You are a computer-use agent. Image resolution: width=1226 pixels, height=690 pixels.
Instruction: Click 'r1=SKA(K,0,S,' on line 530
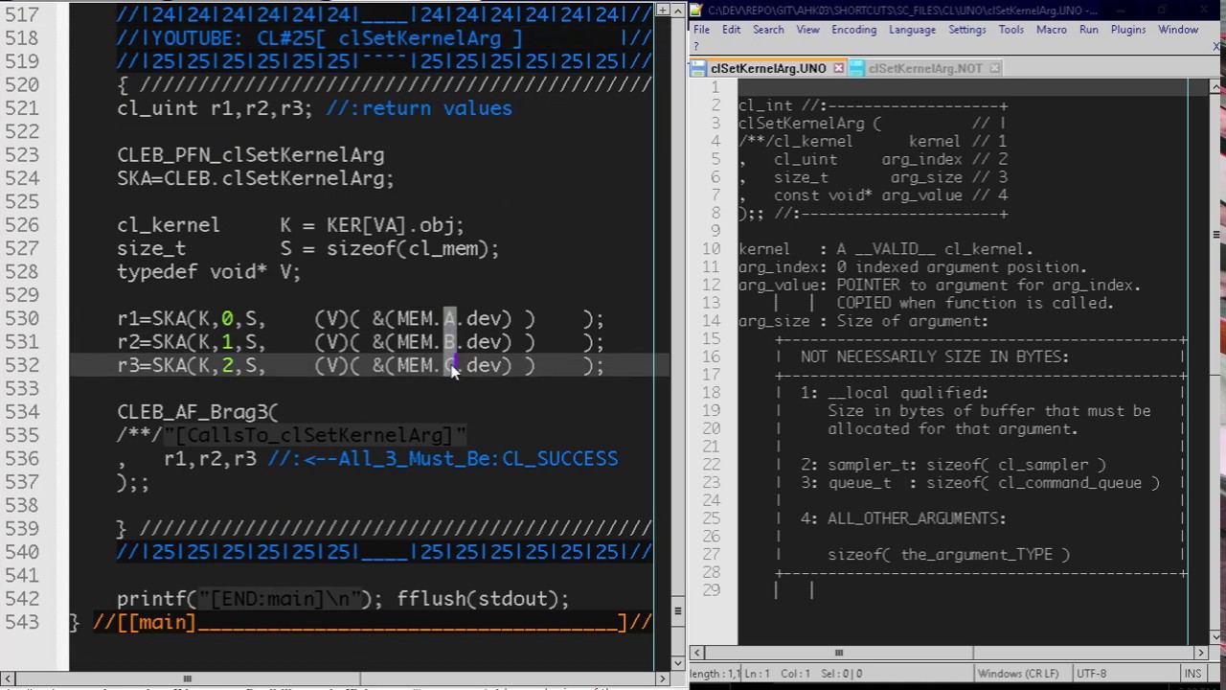[x=192, y=318]
